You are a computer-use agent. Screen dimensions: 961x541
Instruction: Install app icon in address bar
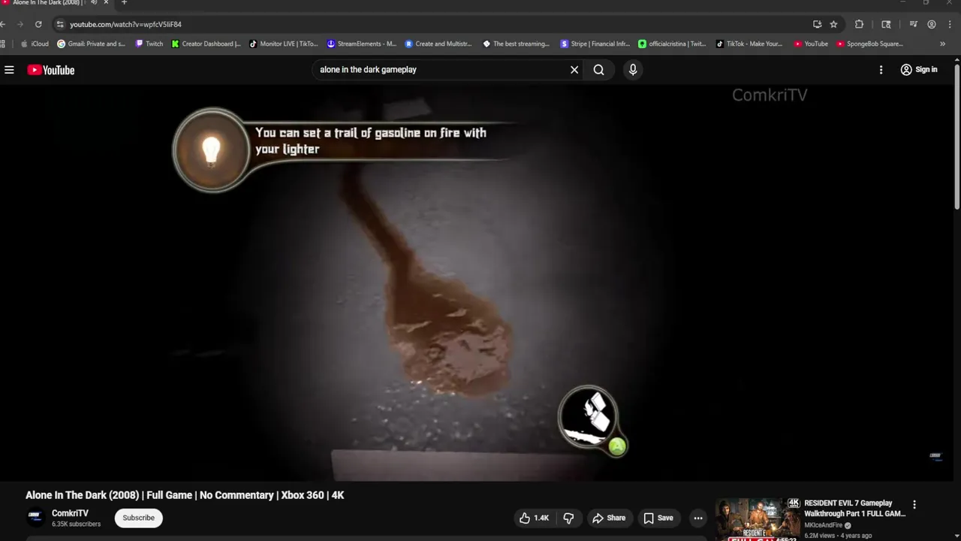(817, 24)
